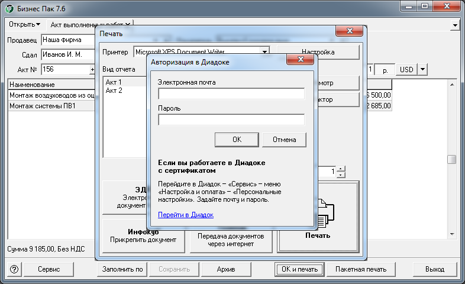Click the Бизнес Пак app icon in the title bar
Screen dimensions: 465x284
(x=9, y=9)
